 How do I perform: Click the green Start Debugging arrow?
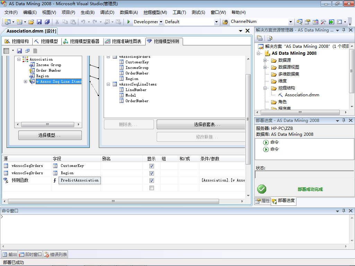click(129, 22)
